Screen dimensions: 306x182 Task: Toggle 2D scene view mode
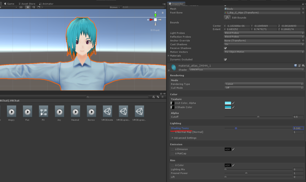21,7
